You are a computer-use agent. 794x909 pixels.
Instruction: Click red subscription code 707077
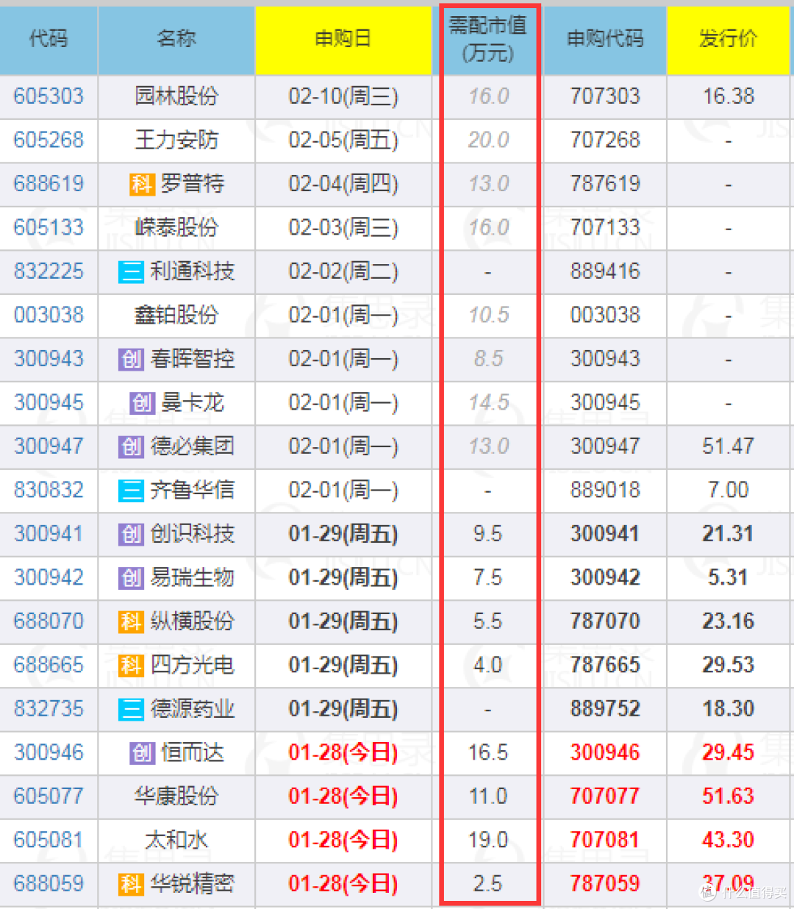[x=605, y=796]
